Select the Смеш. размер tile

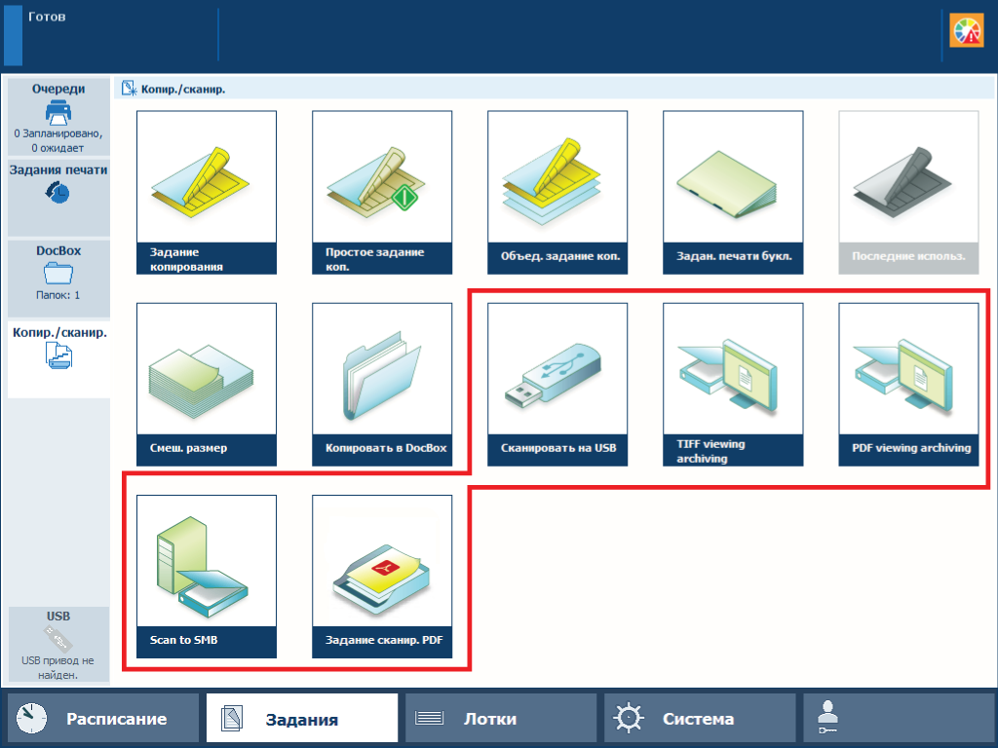(207, 384)
